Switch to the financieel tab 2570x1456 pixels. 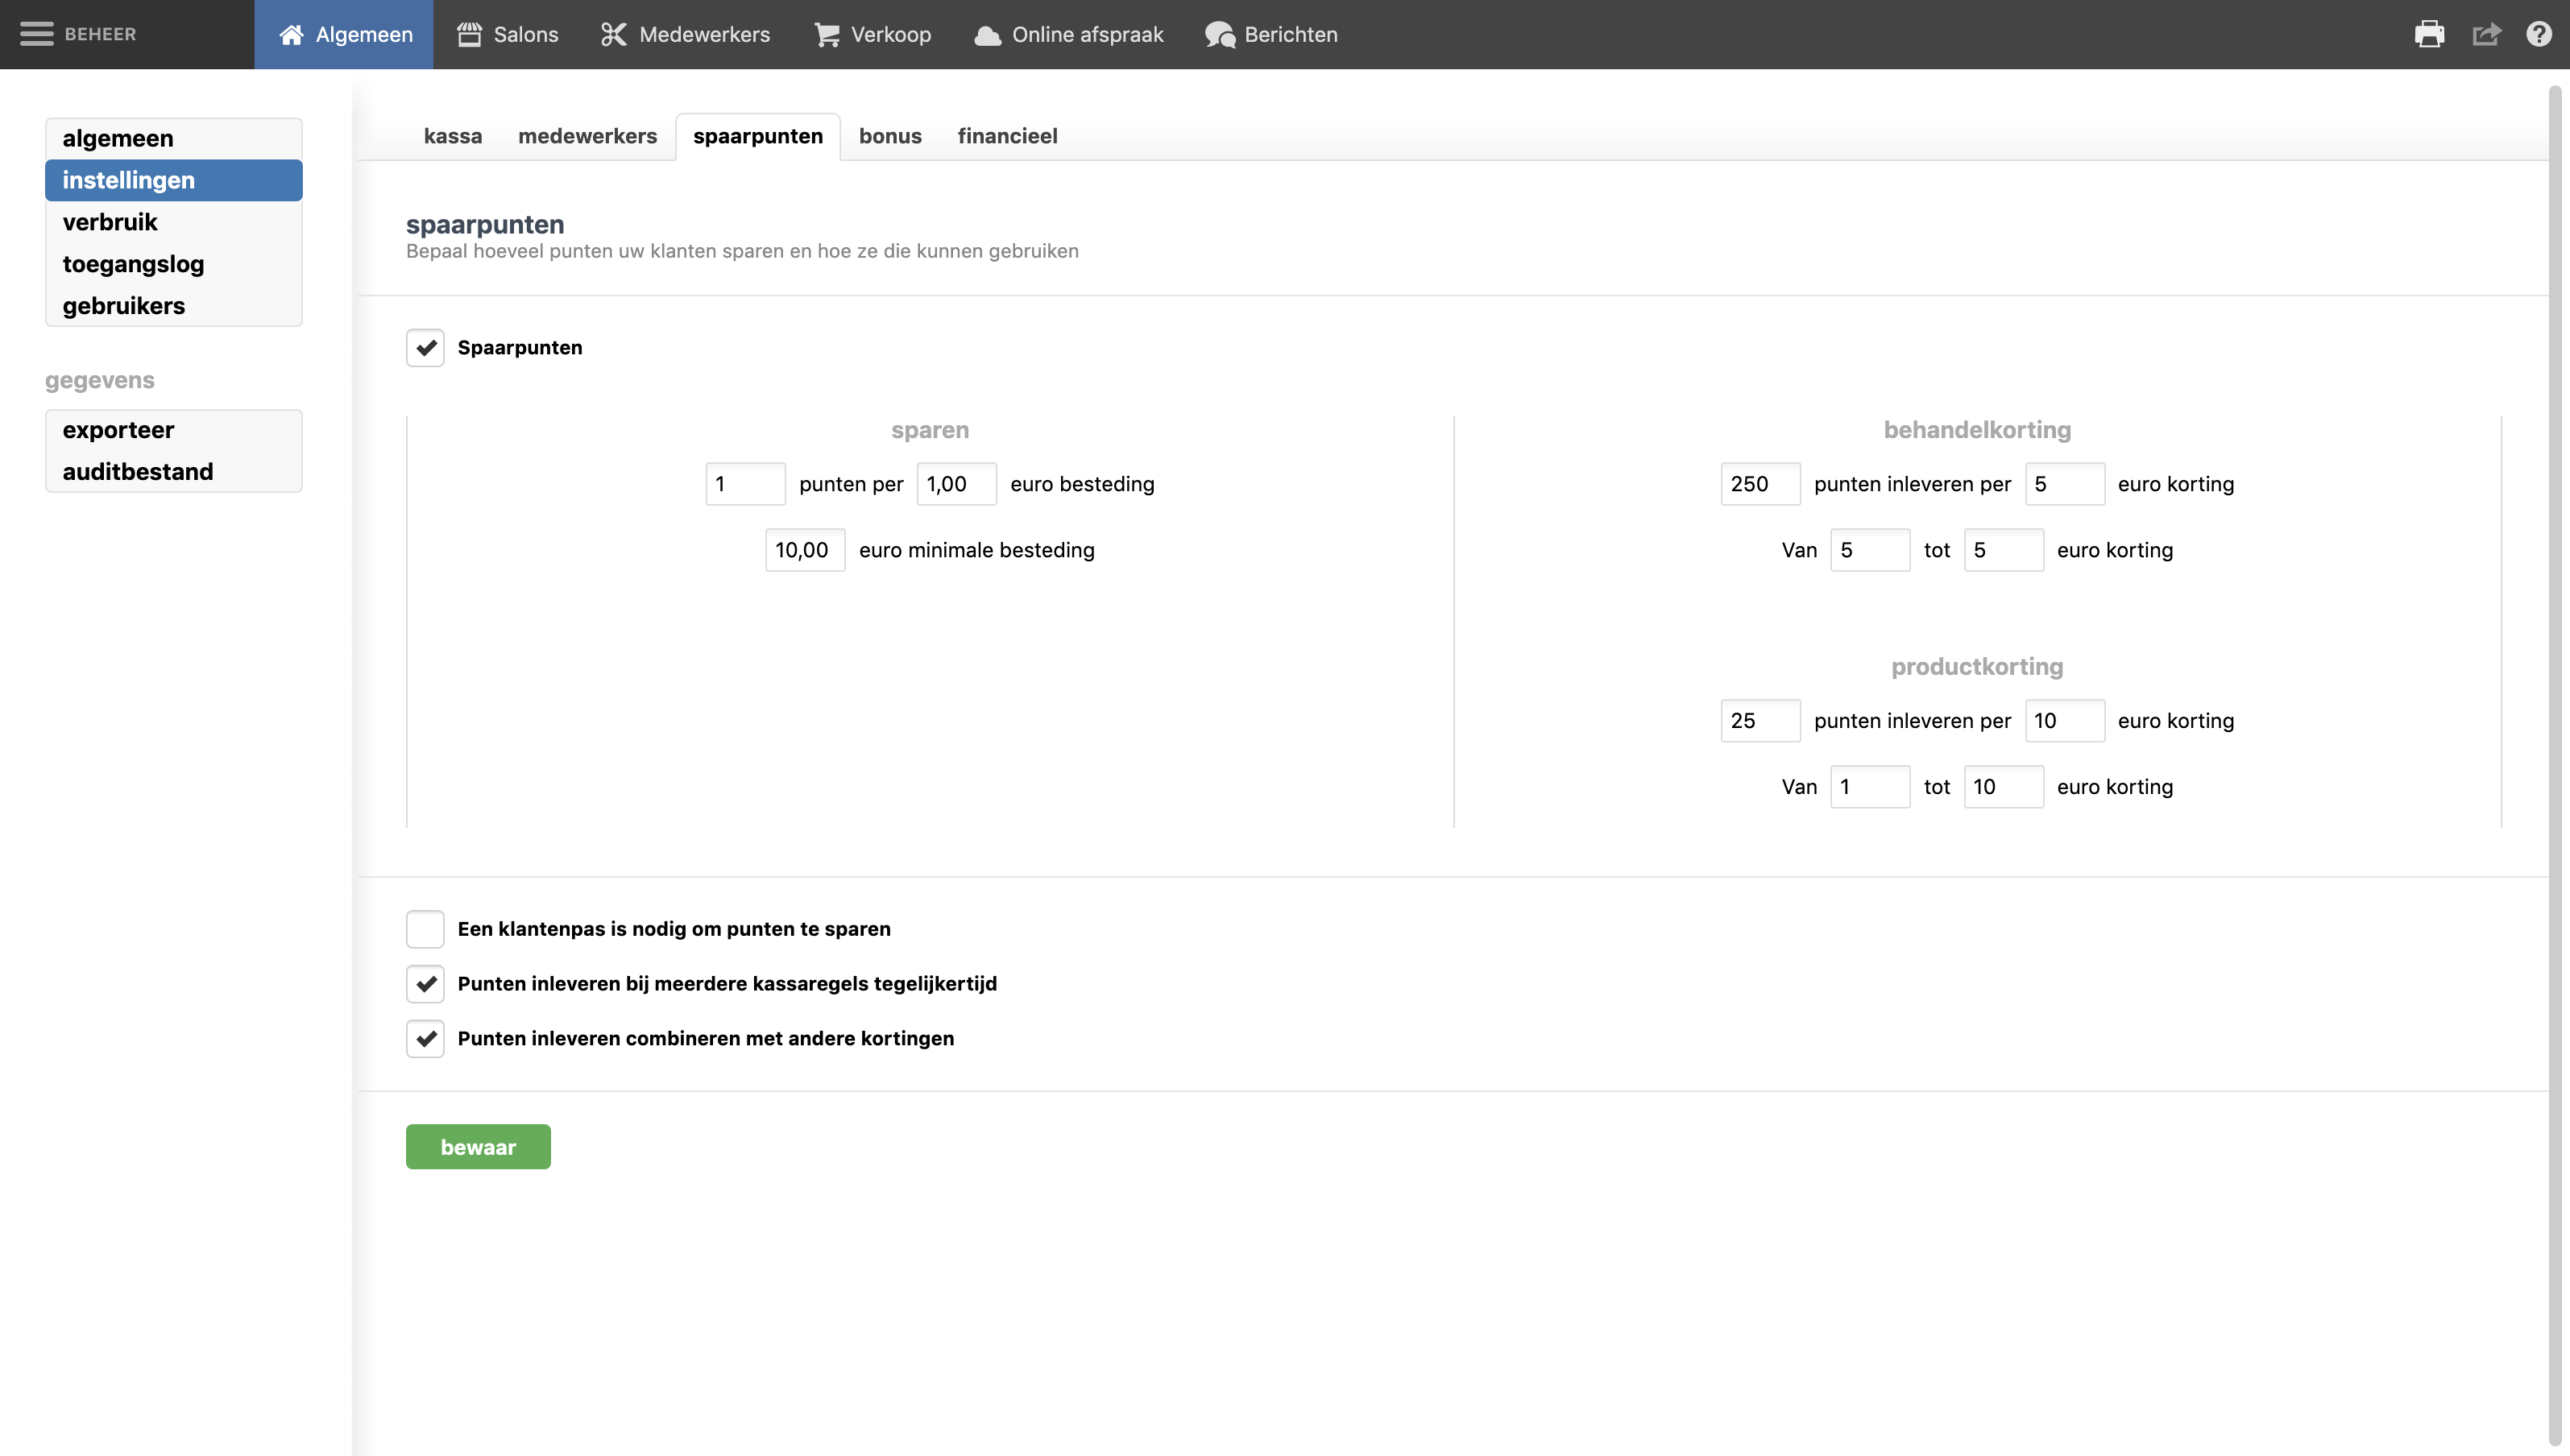(1006, 136)
